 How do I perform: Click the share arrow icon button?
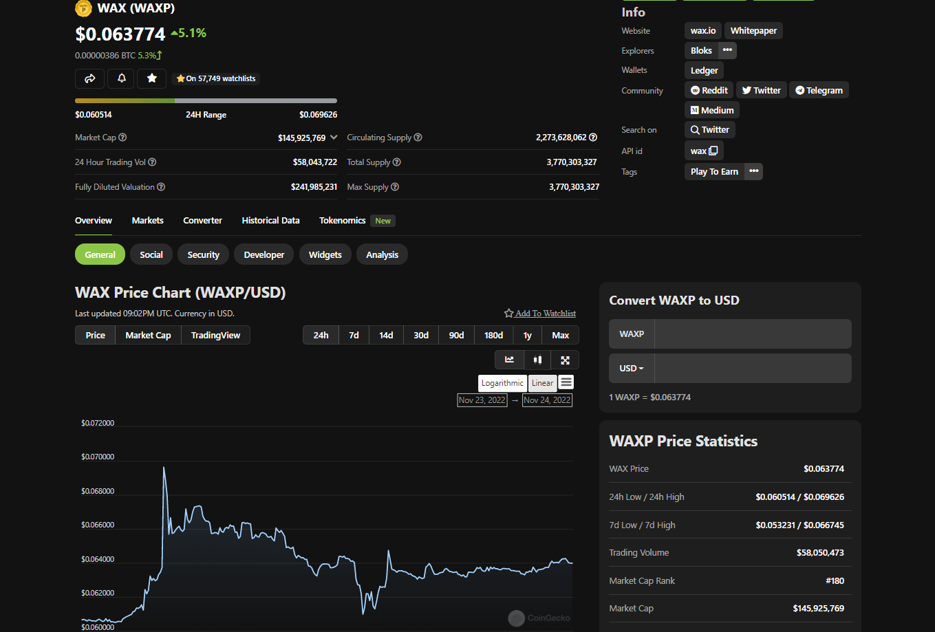coord(89,78)
